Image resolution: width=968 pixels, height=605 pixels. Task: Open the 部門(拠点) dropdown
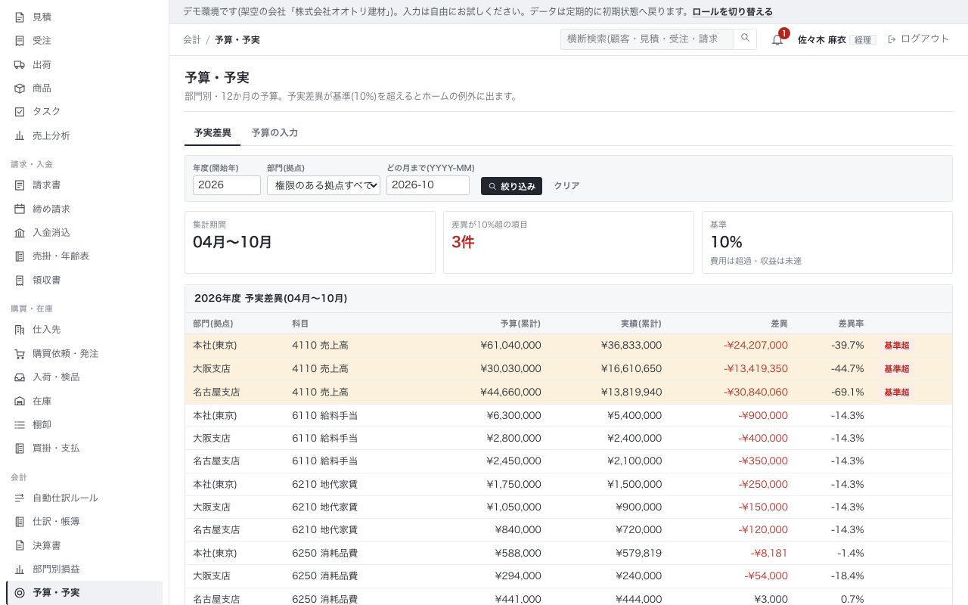[324, 185]
